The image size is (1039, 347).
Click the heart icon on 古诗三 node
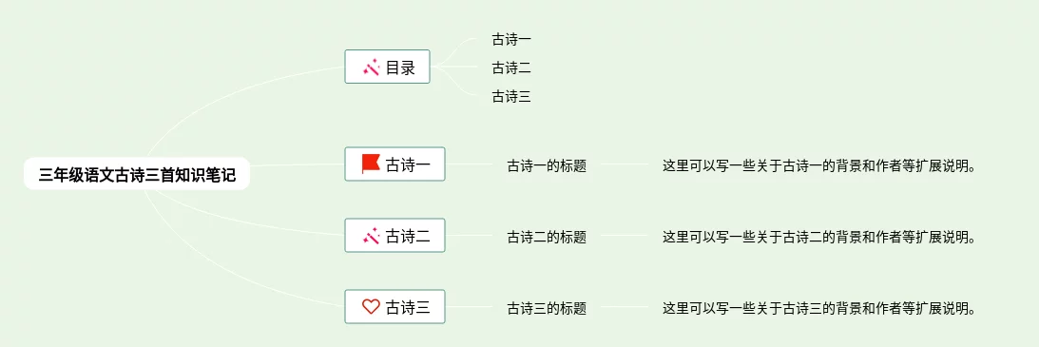371,307
